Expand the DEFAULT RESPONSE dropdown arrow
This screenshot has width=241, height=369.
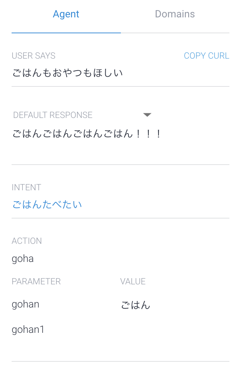147,114
